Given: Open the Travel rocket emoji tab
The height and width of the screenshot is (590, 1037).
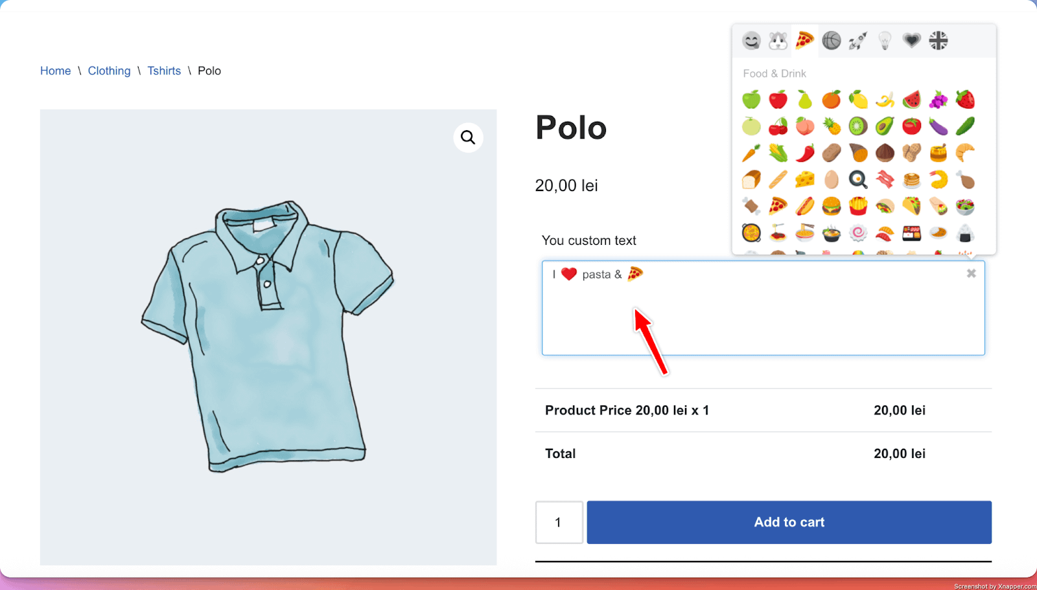Looking at the screenshot, I should pos(858,41).
